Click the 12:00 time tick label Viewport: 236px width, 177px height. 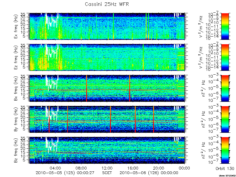pyautogui.click(x=107, y=168)
